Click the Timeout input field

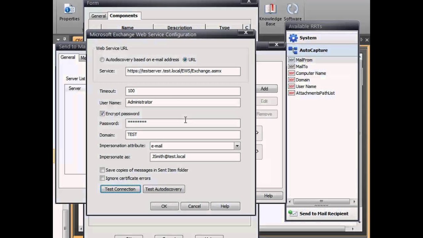coord(183,91)
